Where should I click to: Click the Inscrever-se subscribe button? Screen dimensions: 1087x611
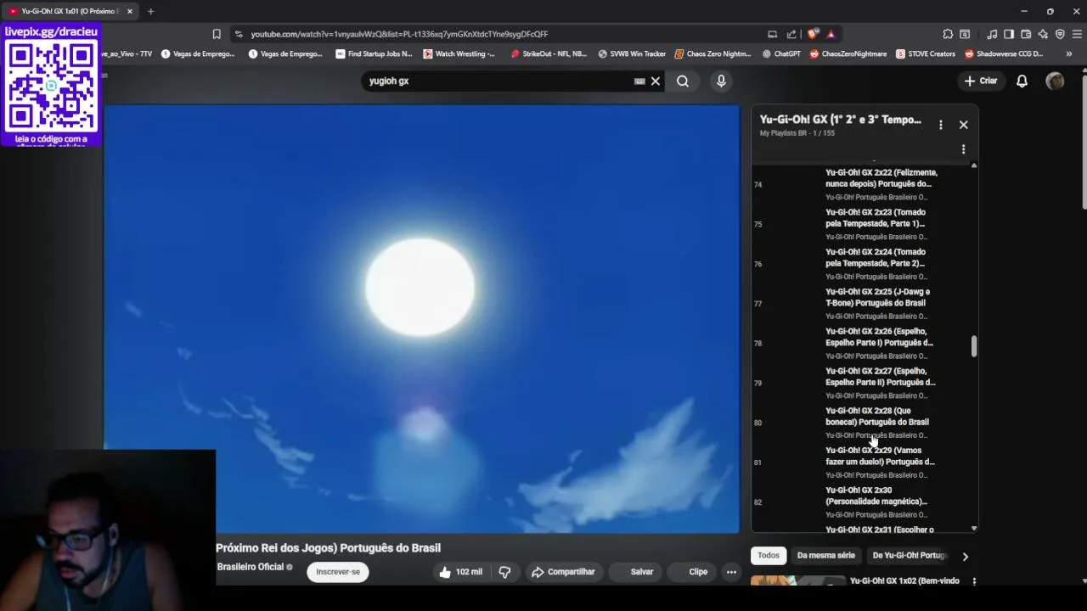tap(338, 572)
